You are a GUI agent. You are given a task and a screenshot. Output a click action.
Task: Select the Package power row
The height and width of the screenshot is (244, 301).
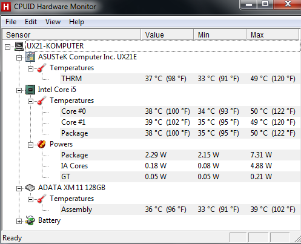point(180,155)
